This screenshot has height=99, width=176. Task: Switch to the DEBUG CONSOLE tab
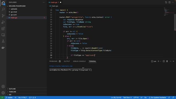79,61
